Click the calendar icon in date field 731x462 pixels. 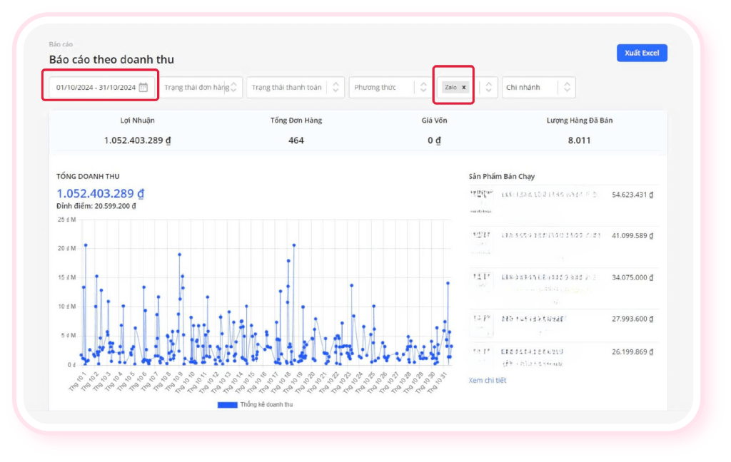pyautogui.click(x=143, y=88)
